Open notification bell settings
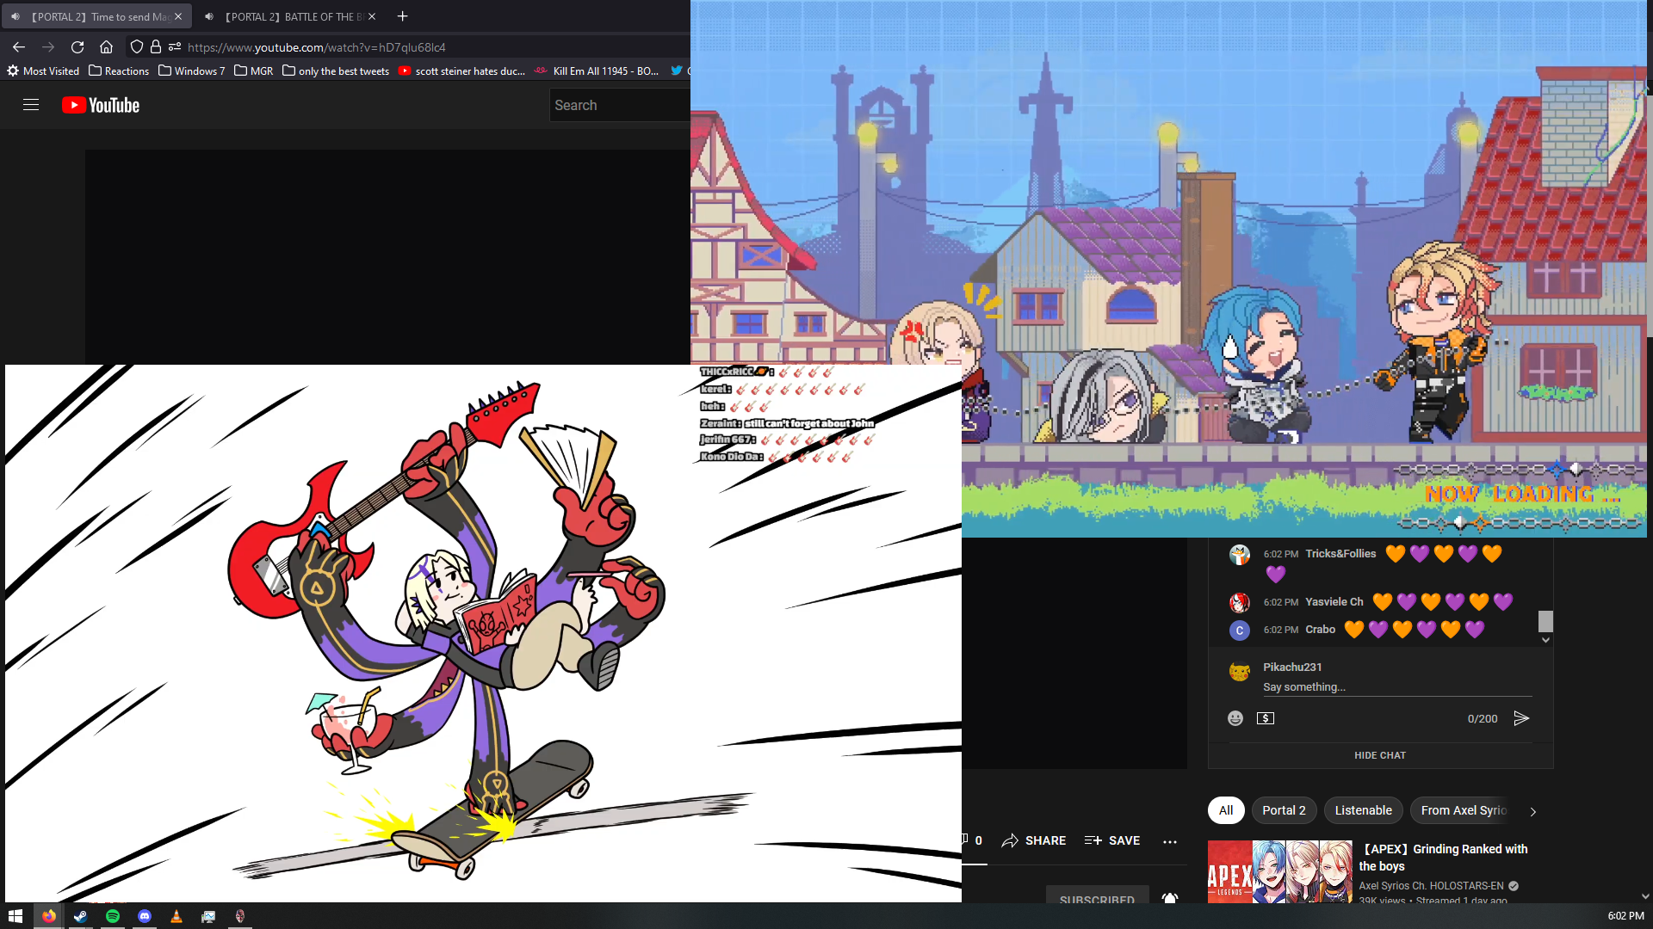1653x929 pixels. click(x=1169, y=897)
